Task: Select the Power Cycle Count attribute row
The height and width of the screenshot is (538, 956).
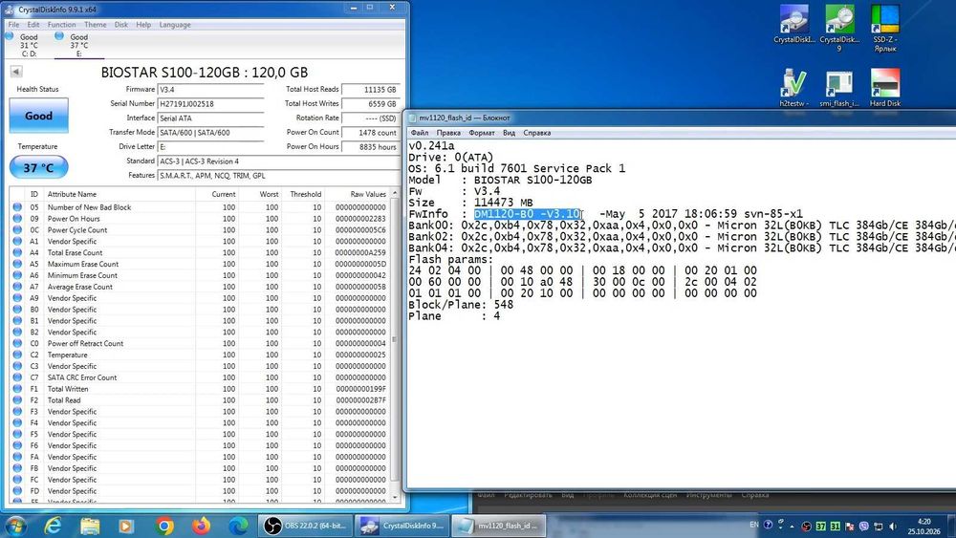Action: pos(200,230)
